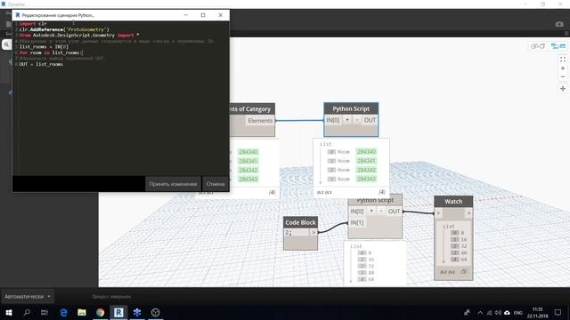The width and height of the screenshot is (570, 320).
Task: Click the Watch node output port
Action: click(x=468, y=213)
